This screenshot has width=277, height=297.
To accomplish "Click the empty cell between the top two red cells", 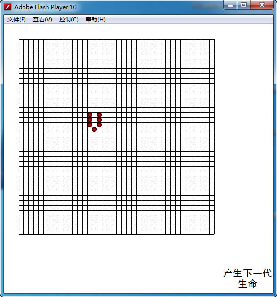I will [94, 115].
